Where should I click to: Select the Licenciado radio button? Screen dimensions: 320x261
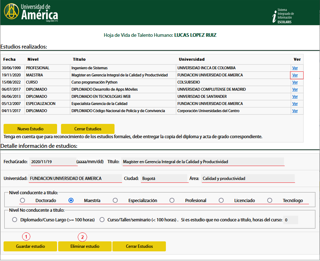221,200
